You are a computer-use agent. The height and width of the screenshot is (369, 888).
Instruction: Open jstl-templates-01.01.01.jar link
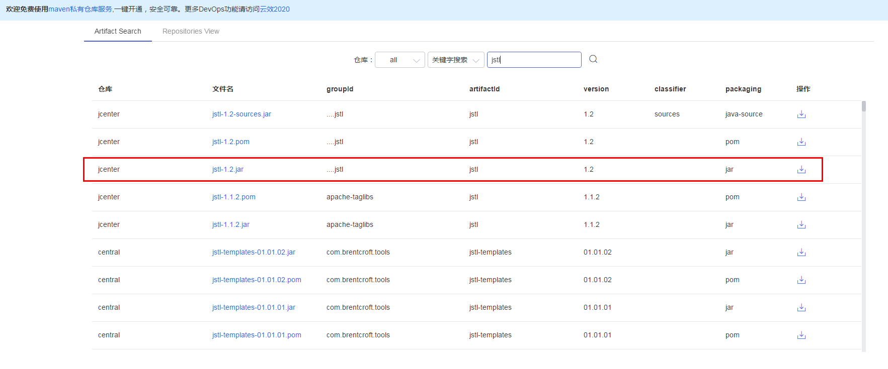click(x=254, y=307)
